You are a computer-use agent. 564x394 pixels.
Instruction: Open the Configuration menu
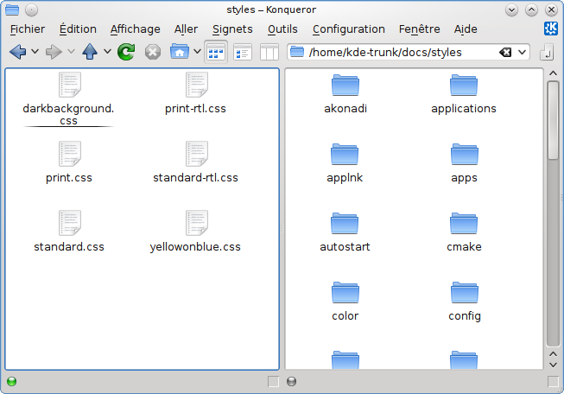click(348, 29)
